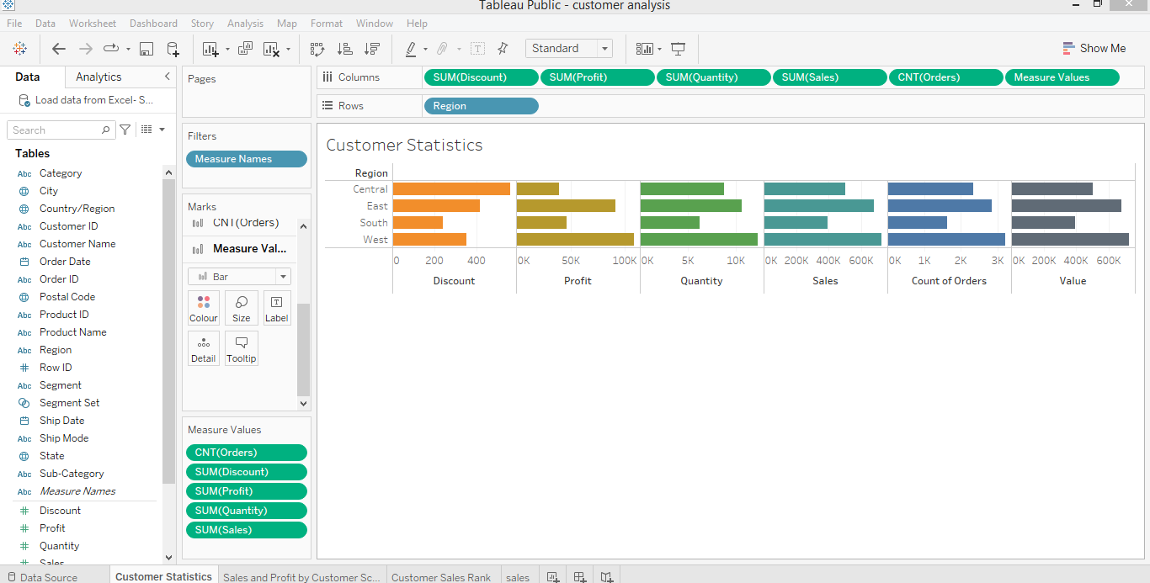Image resolution: width=1150 pixels, height=583 pixels.
Task: Click the New Data Source toolbar icon
Action: tap(173, 49)
